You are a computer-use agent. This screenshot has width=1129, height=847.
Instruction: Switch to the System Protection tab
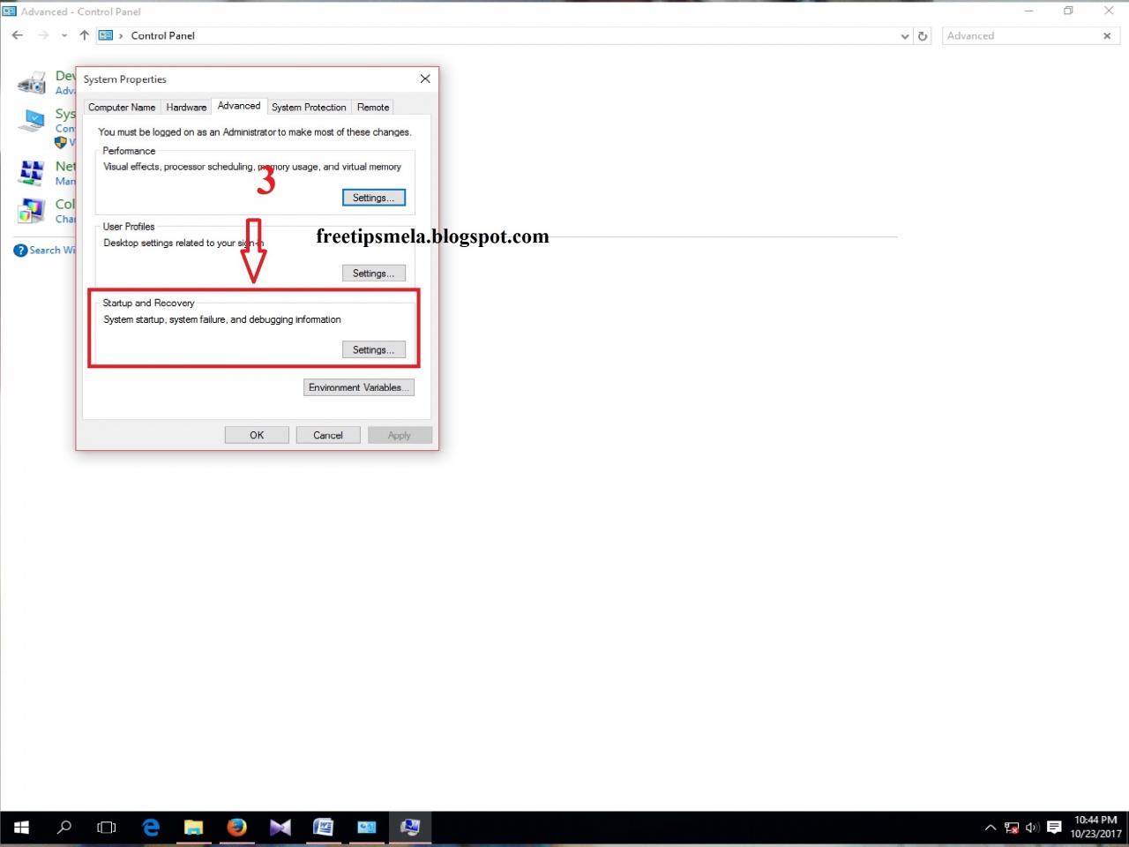coord(309,107)
